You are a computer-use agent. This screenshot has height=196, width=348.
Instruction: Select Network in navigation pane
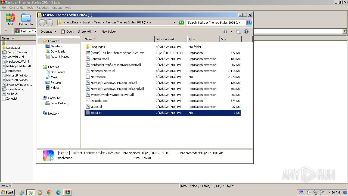(x=54, y=114)
